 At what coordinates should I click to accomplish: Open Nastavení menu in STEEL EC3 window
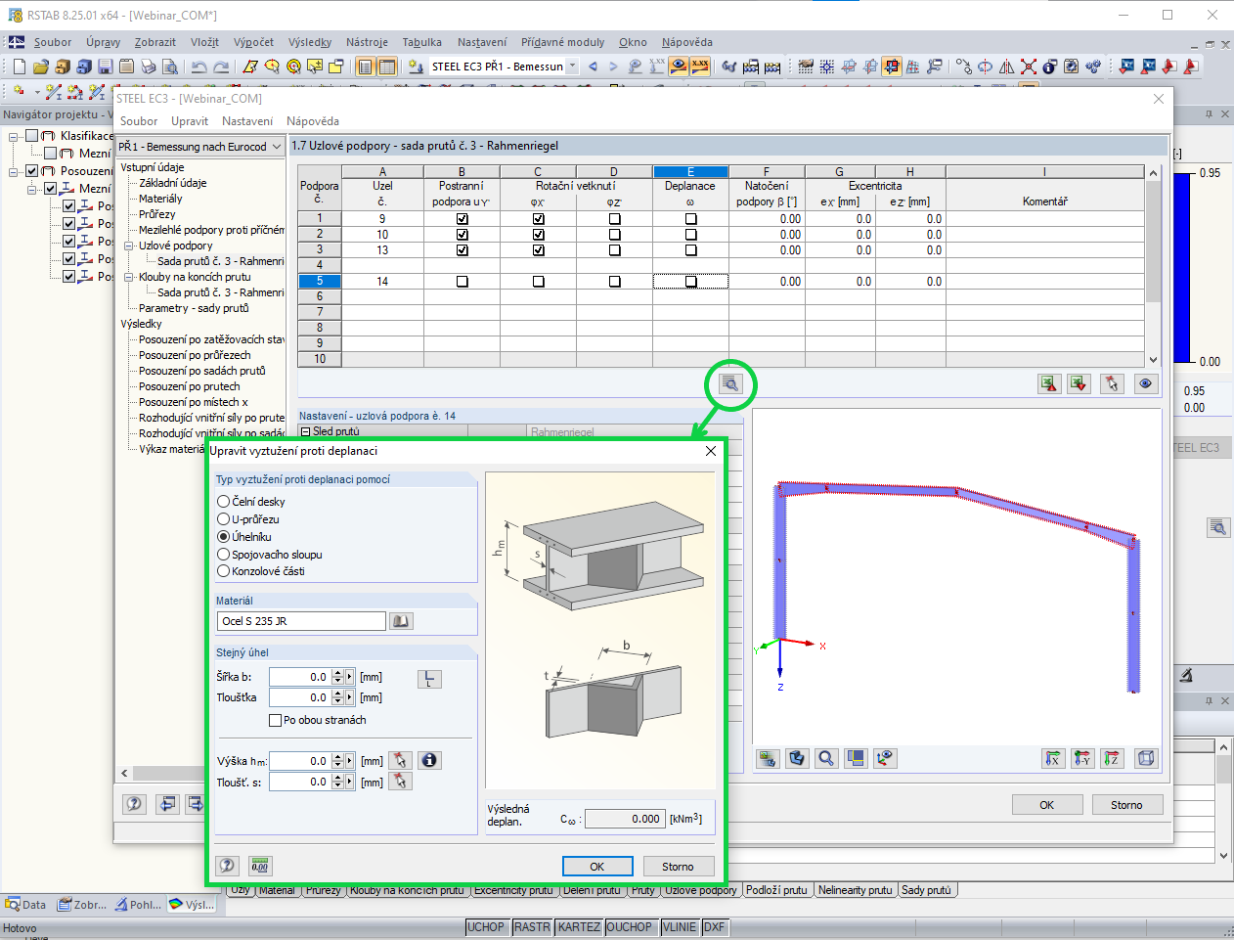point(247,121)
